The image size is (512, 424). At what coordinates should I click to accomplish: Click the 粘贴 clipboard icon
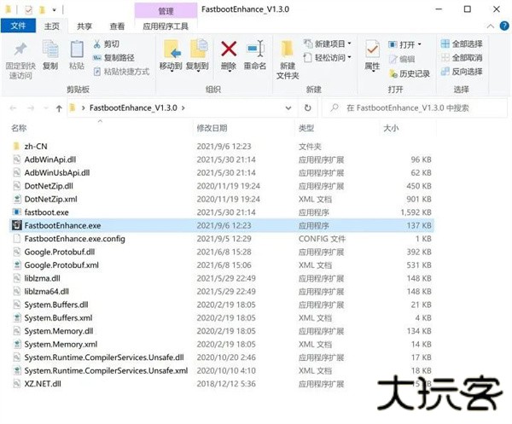pos(77,50)
